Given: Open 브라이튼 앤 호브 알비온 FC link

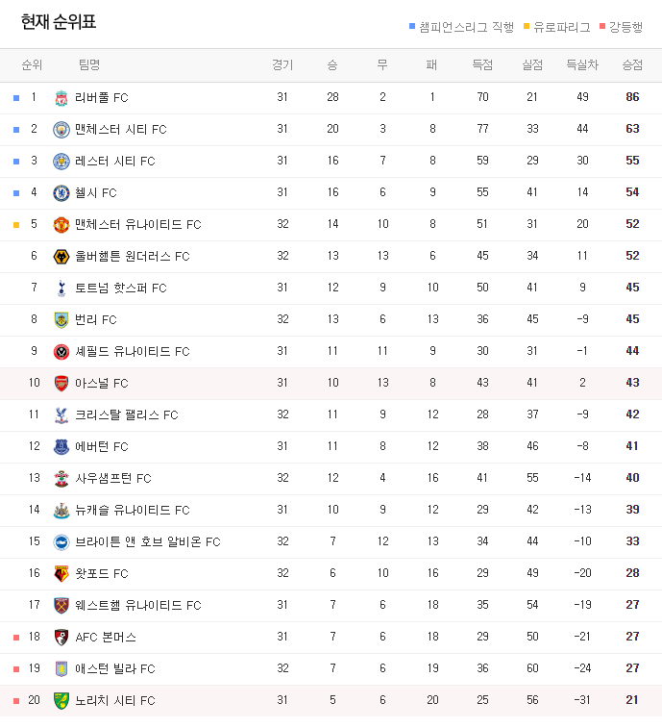Looking at the screenshot, I should [x=148, y=541].
